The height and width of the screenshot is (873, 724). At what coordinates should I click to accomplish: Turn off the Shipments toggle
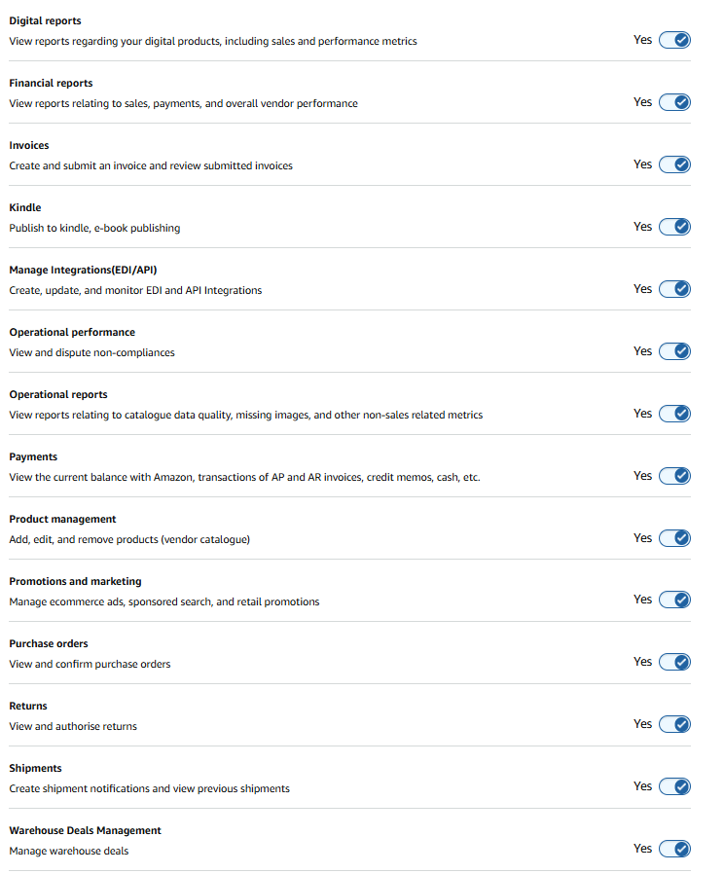pyautogui.click(x=674, y=786)
